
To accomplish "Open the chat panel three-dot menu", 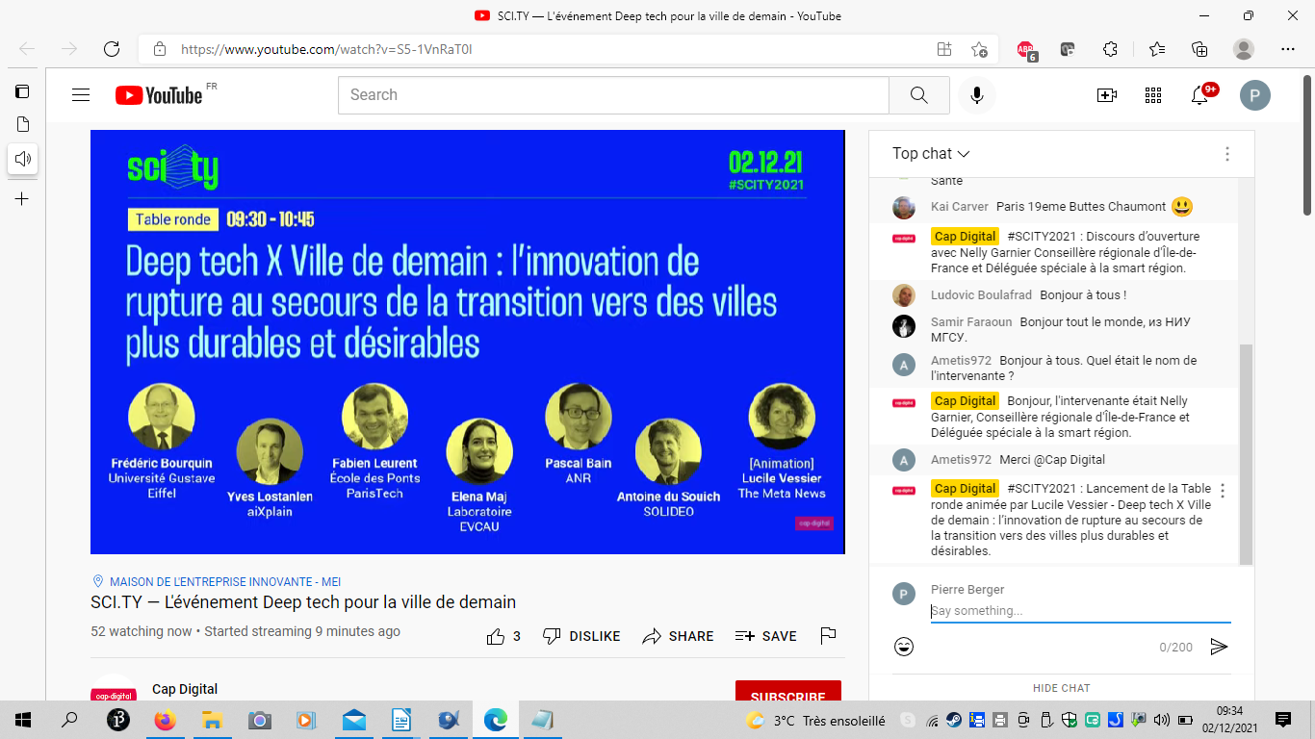I will coord(1226,154).
